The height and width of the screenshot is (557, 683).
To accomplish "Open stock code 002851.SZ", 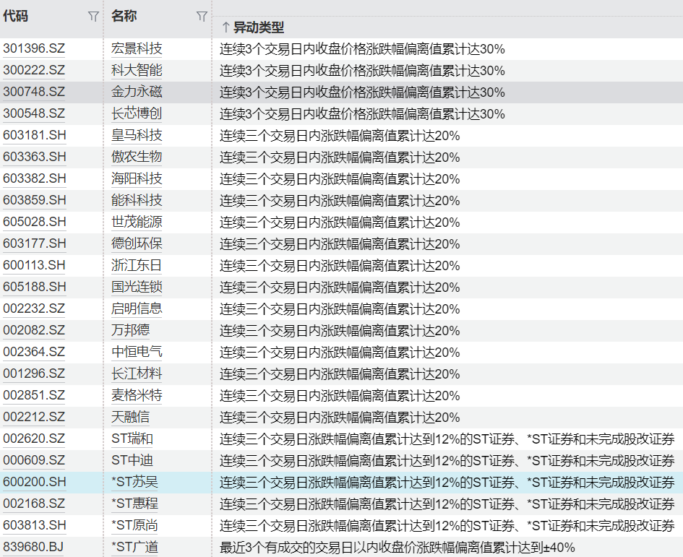I will click(34, 395).
